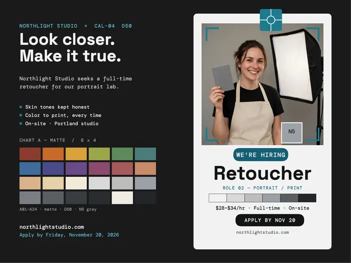Click the 'Retoucher' job title
This screenshot has width=351, height=263.
coord(262,173)
